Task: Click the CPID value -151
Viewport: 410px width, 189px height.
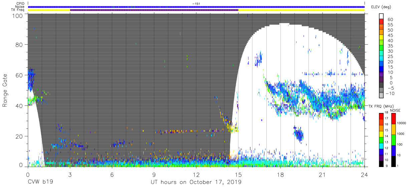Action: pos(196,4)
